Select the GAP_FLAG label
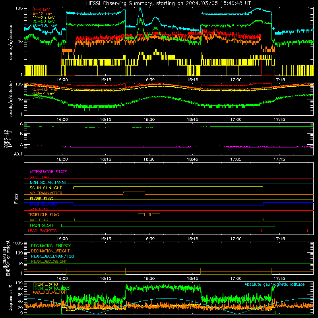 (x=39, y=177)
